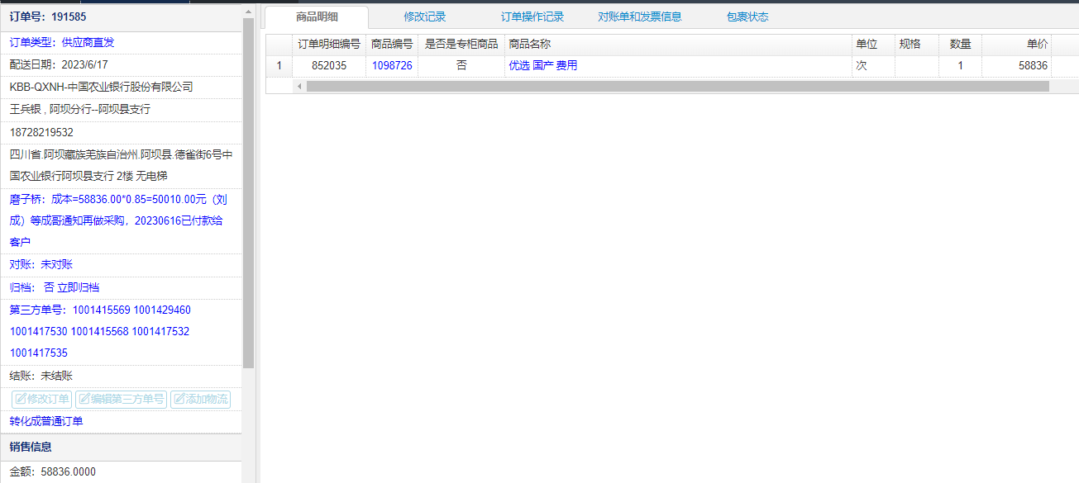Viewport: 1079px width, 483px height.
Task: Open third-party order number 1001417530
Action: (x=39, y=331)
